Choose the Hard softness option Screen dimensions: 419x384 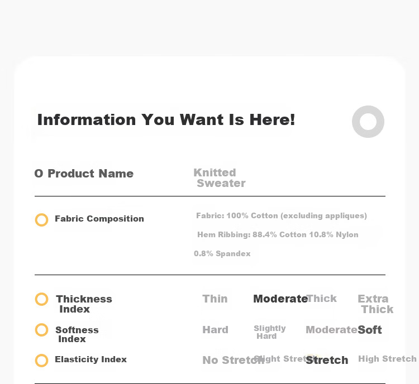(216, 330)
